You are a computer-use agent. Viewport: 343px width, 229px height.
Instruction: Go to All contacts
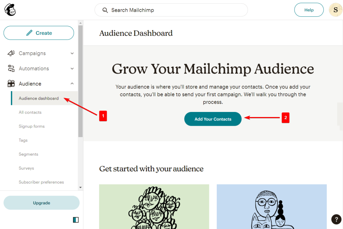click(x=30, y=112)
